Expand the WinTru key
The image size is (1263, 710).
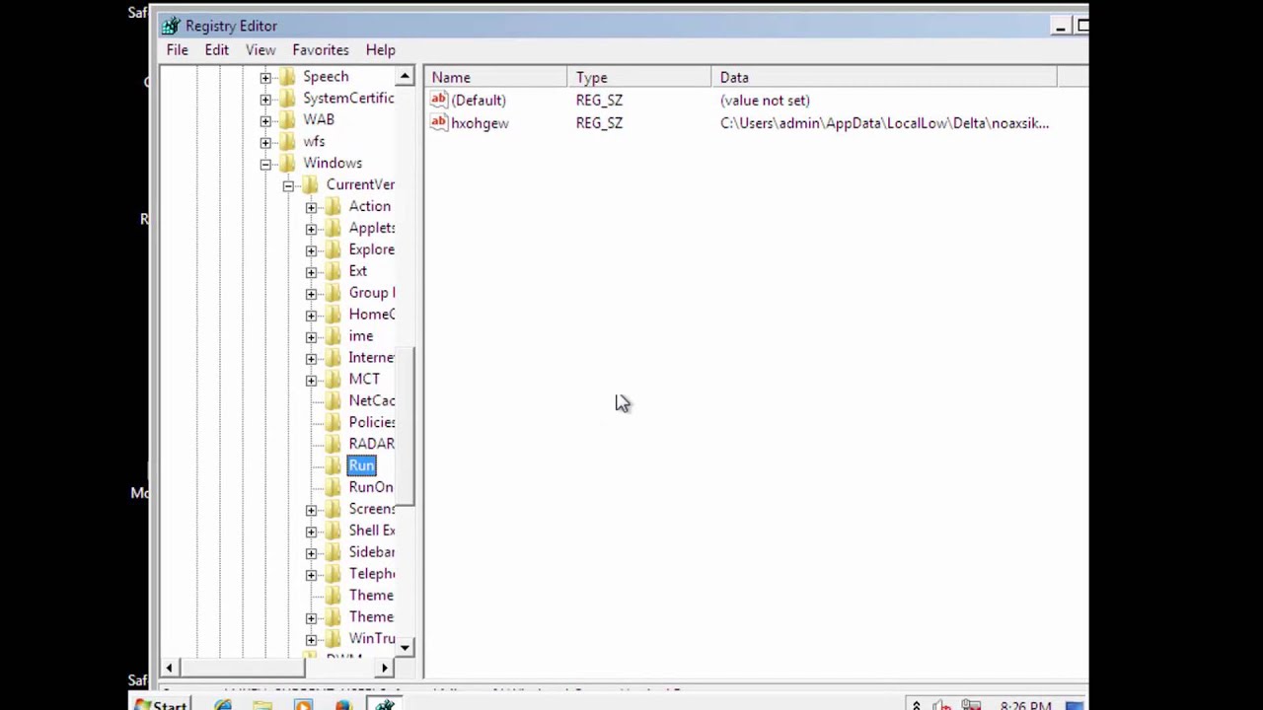click(311, 639)
